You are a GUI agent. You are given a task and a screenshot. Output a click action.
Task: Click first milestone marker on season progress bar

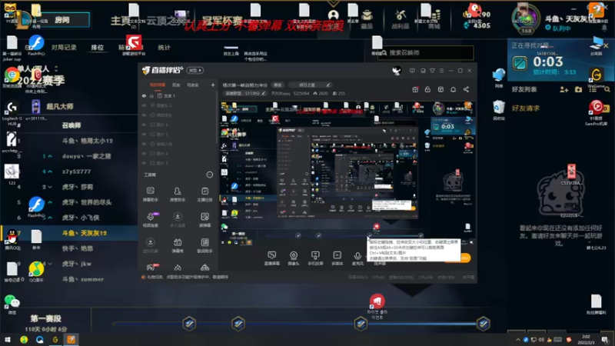(x=189, y=324)
